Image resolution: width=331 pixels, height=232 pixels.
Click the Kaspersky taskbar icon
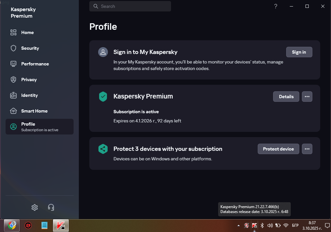click(61, 225)
